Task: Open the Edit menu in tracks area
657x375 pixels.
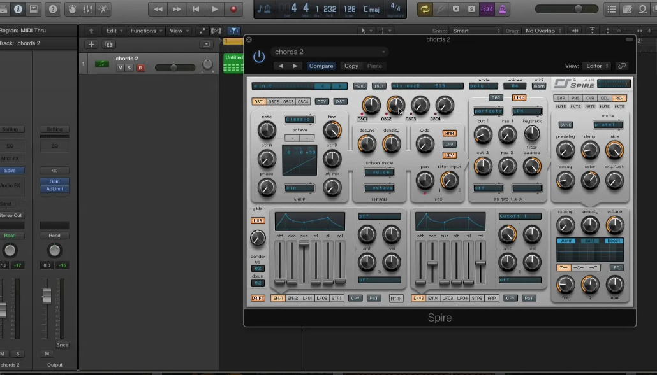Action: coord(114,31)
